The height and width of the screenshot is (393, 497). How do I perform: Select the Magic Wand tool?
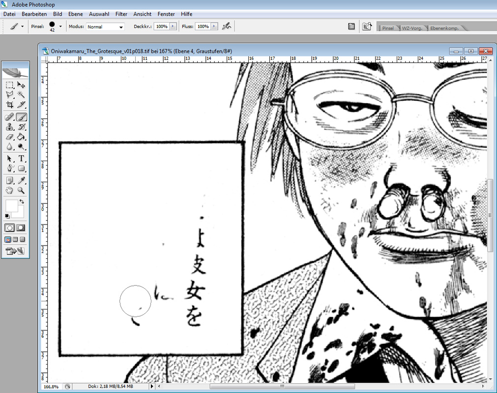click(x=21, y=95)
